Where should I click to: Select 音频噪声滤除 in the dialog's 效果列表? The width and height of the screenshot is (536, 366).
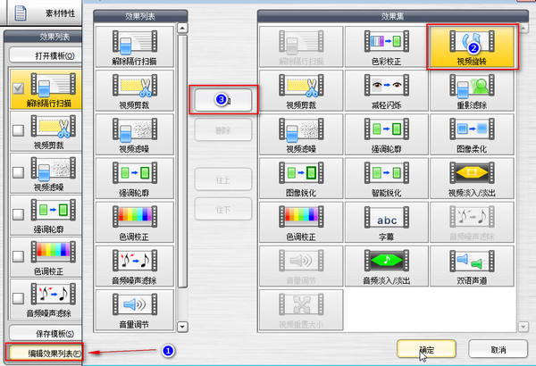click(x=135, y=266)
